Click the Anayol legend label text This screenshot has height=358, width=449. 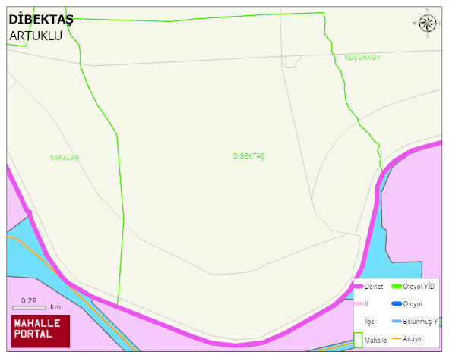click(413, 339)
